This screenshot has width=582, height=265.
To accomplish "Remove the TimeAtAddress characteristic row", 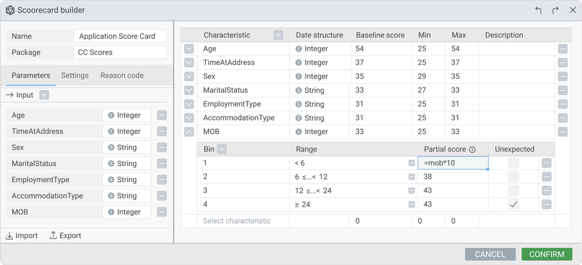I will [x=562, y=63].
